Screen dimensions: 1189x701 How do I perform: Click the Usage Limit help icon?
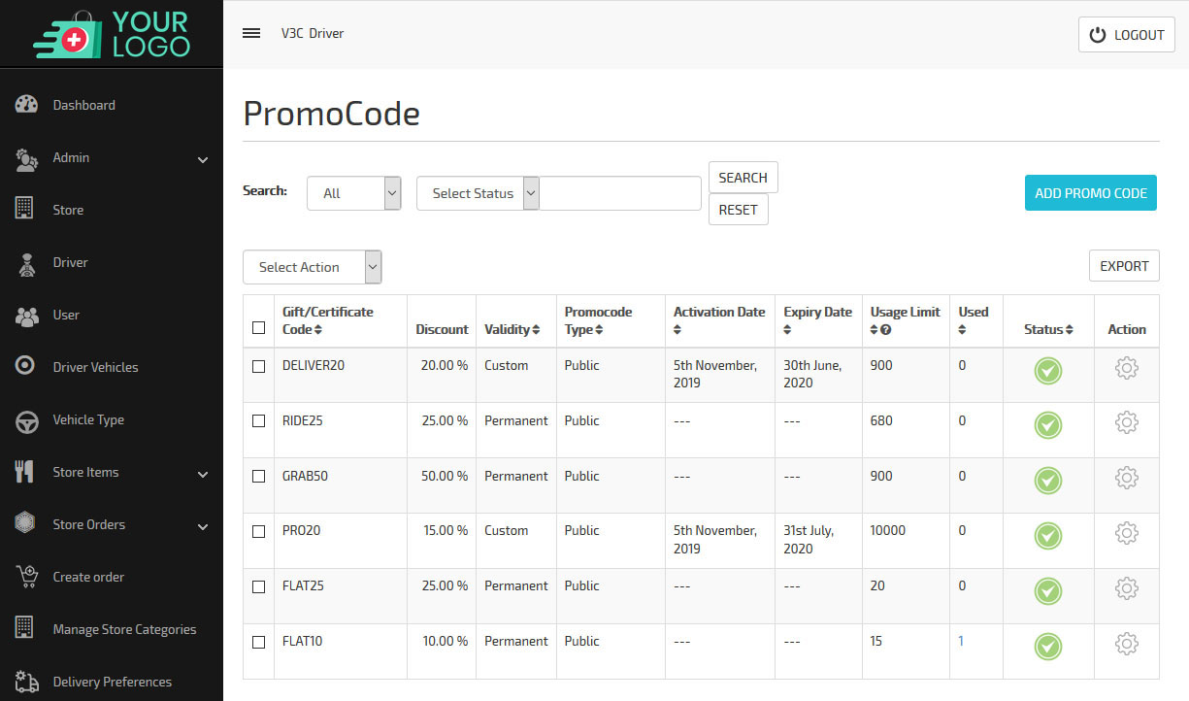(x=885, y=330)
